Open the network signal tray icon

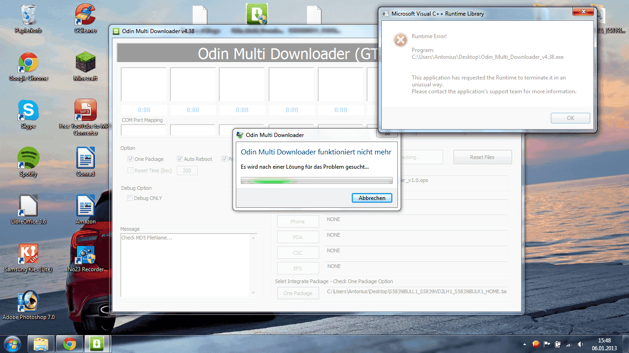(x=569, y=344)
